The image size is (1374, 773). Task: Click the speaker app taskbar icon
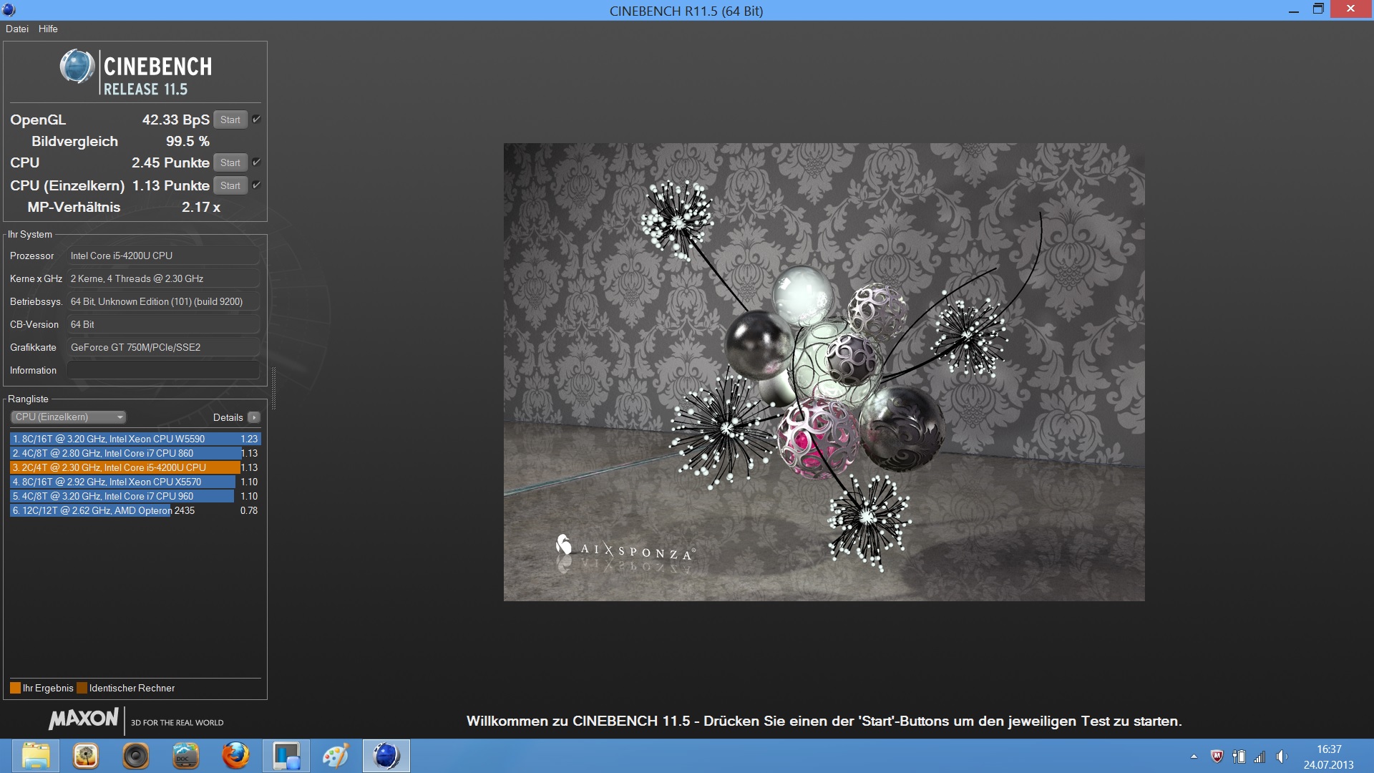[135, 756]
